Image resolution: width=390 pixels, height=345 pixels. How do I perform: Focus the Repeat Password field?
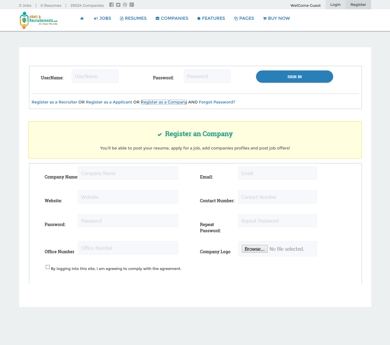tap(278, 221)
